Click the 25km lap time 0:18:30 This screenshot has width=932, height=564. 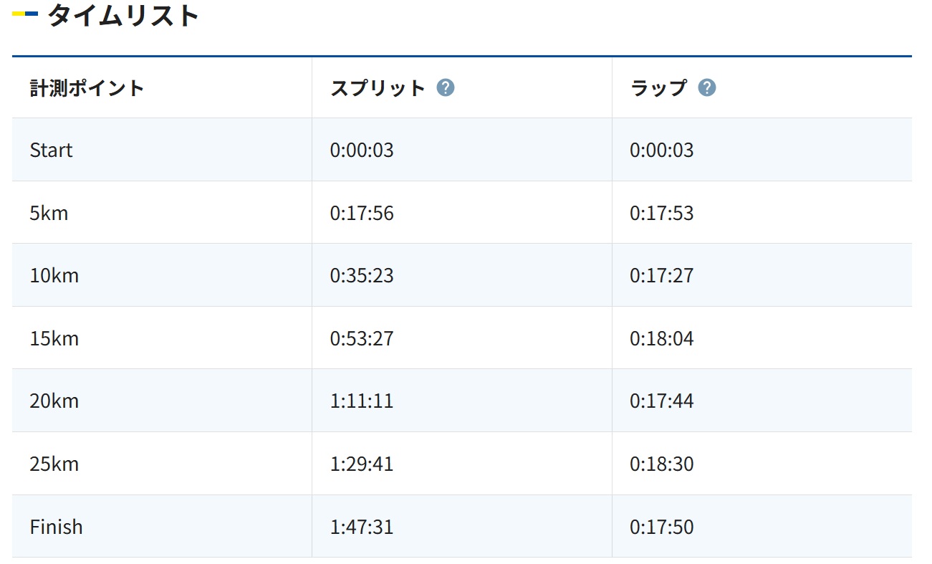[662, 464]
